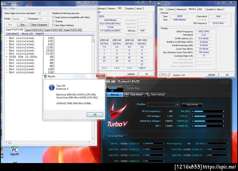This screenshot has height=171, width=238.
Task: Open the Help menu in Hyper PI
Action: pyautogui.click(x=12, y=8)
